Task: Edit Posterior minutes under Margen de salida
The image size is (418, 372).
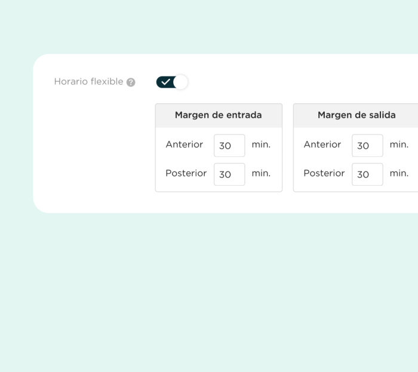Action: (x=367, y=174)
